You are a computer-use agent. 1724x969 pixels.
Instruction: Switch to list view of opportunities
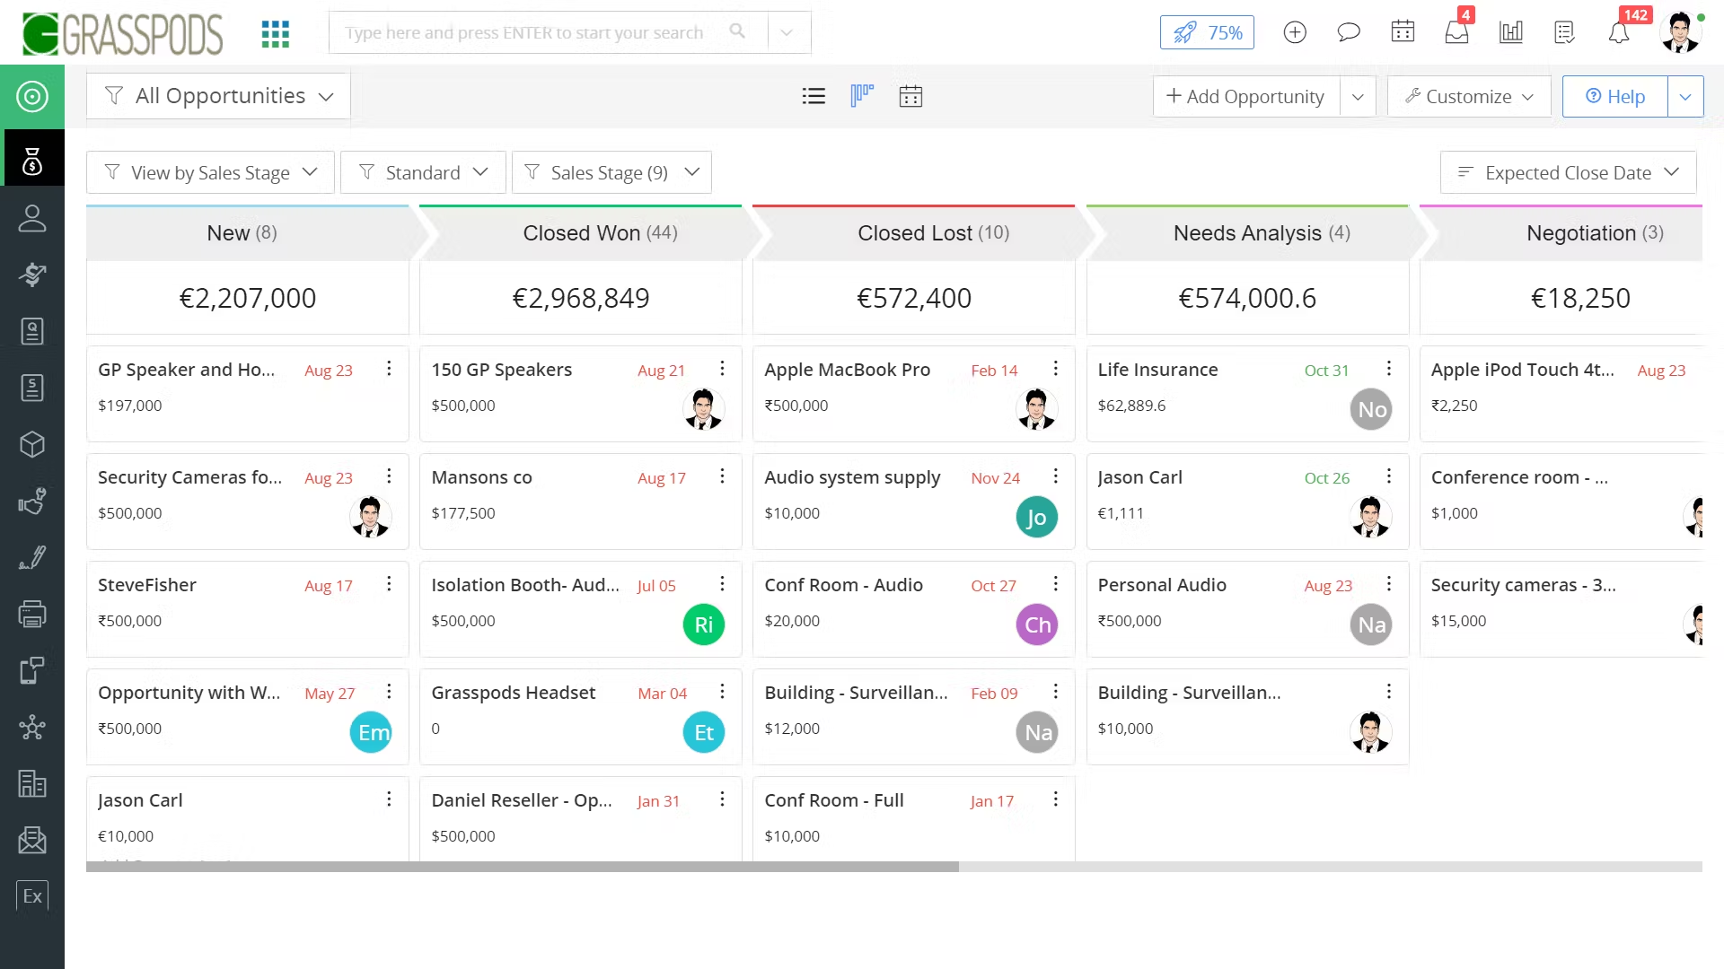[814, 96]
